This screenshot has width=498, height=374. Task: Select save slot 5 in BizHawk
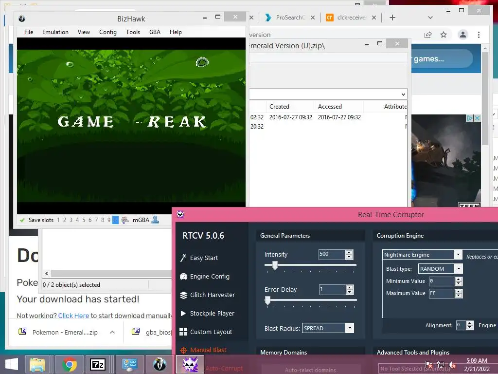tap(84, 220)
